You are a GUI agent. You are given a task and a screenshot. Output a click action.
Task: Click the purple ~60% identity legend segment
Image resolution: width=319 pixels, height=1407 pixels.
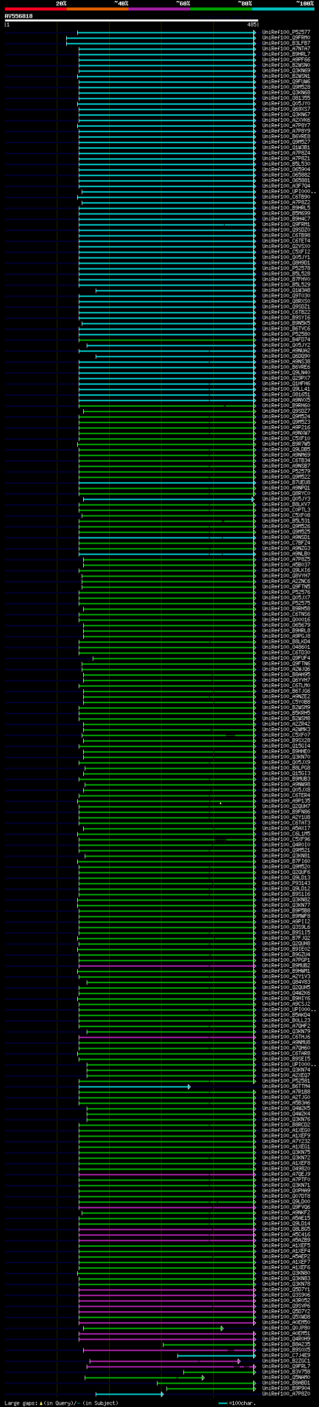160,9
